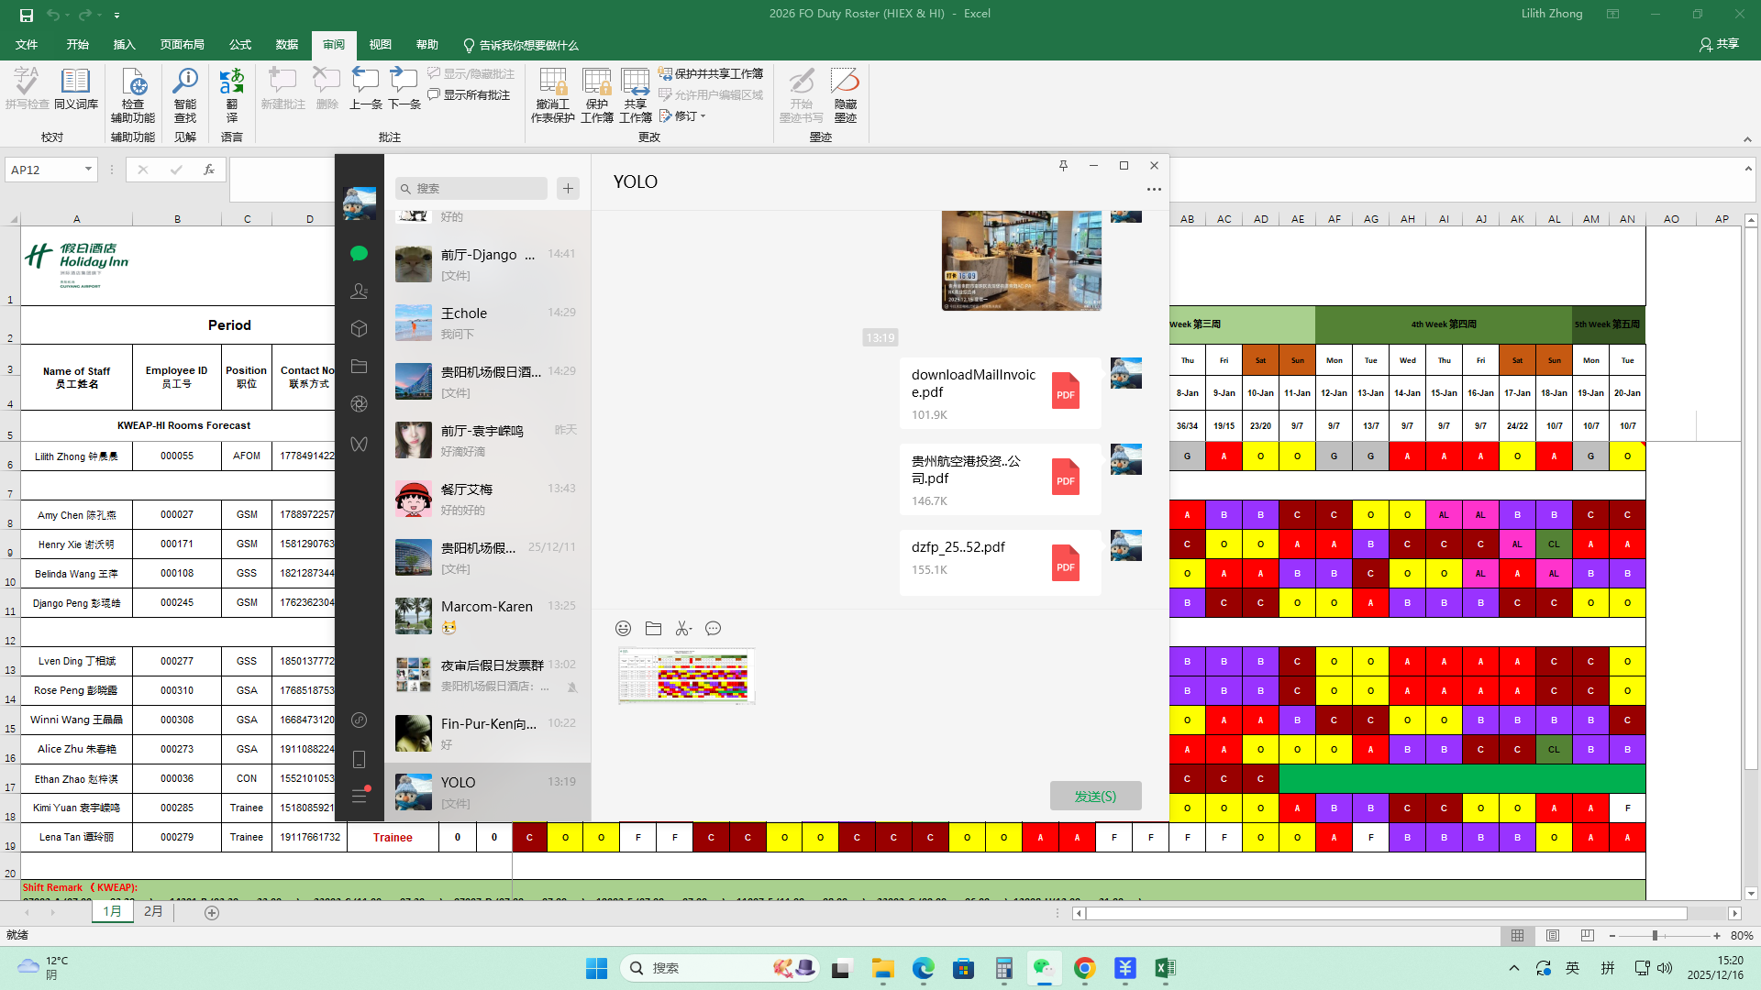Open the send file folder icon
The width and height of the screenshot is (1761, 990).
653,628
